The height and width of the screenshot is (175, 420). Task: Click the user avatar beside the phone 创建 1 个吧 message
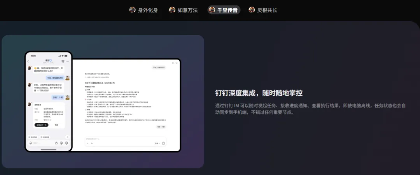pos(68,97)
